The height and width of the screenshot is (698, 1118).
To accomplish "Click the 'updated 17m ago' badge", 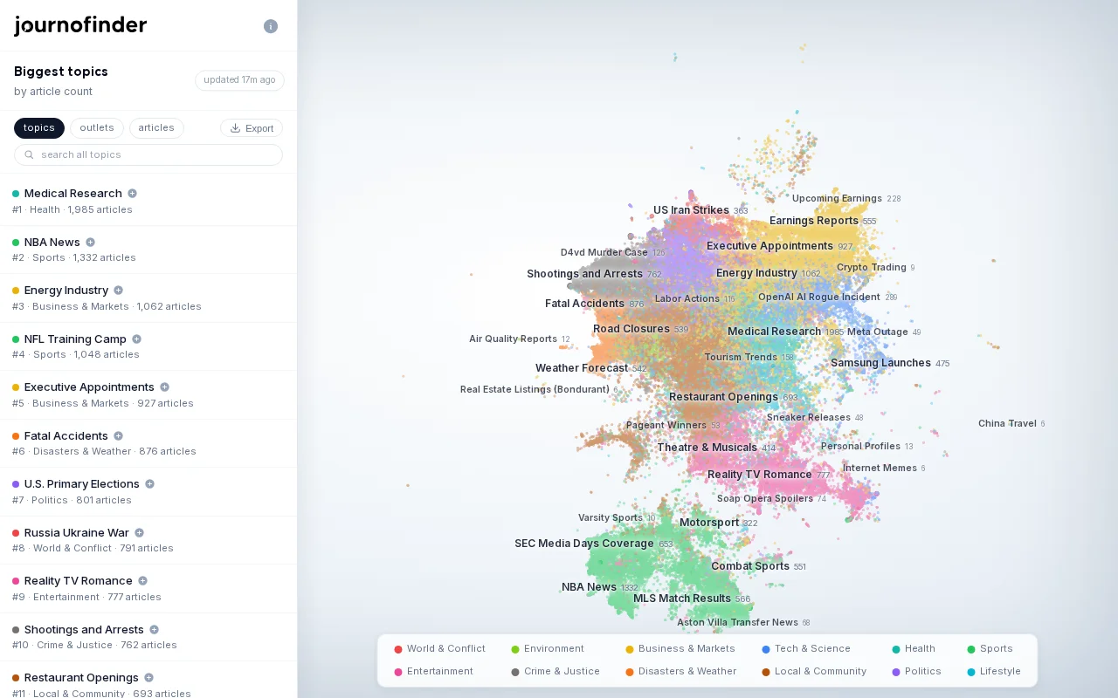I will (239, 80).
